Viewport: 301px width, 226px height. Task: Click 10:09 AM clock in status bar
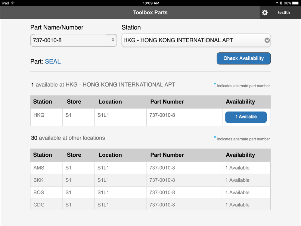tap(151, 3)
